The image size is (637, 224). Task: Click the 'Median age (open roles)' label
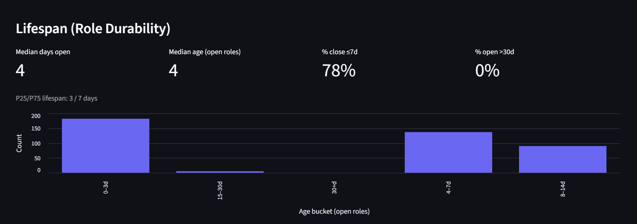(x=205, y=52)
